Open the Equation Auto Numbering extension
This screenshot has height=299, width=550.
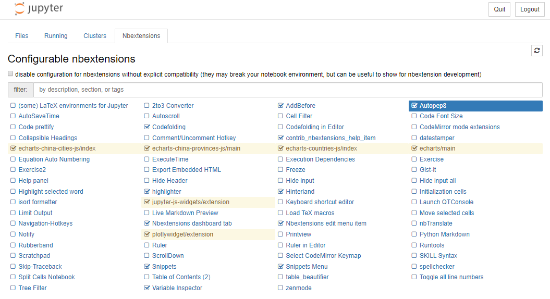tap(54, 159)
